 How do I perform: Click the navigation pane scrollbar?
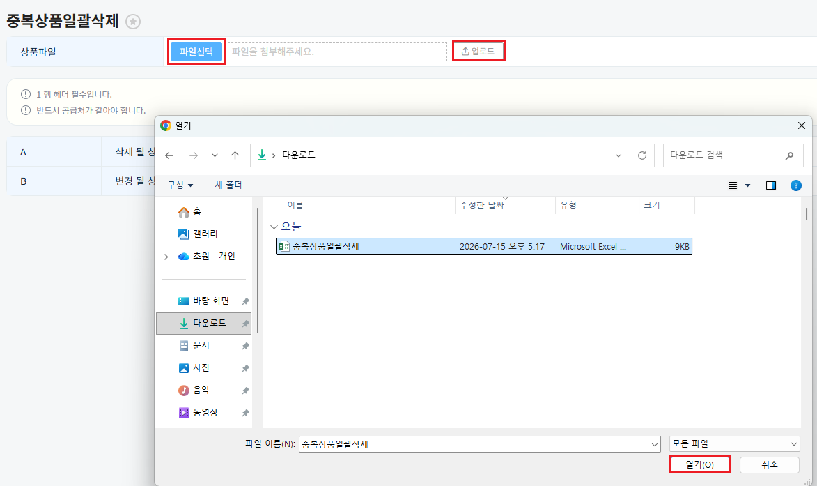[258, 271]
